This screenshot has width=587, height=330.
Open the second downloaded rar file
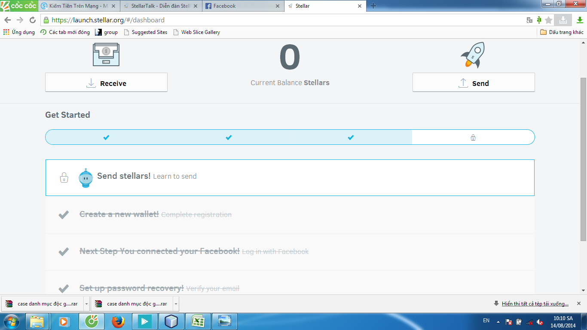coord(132,304)
